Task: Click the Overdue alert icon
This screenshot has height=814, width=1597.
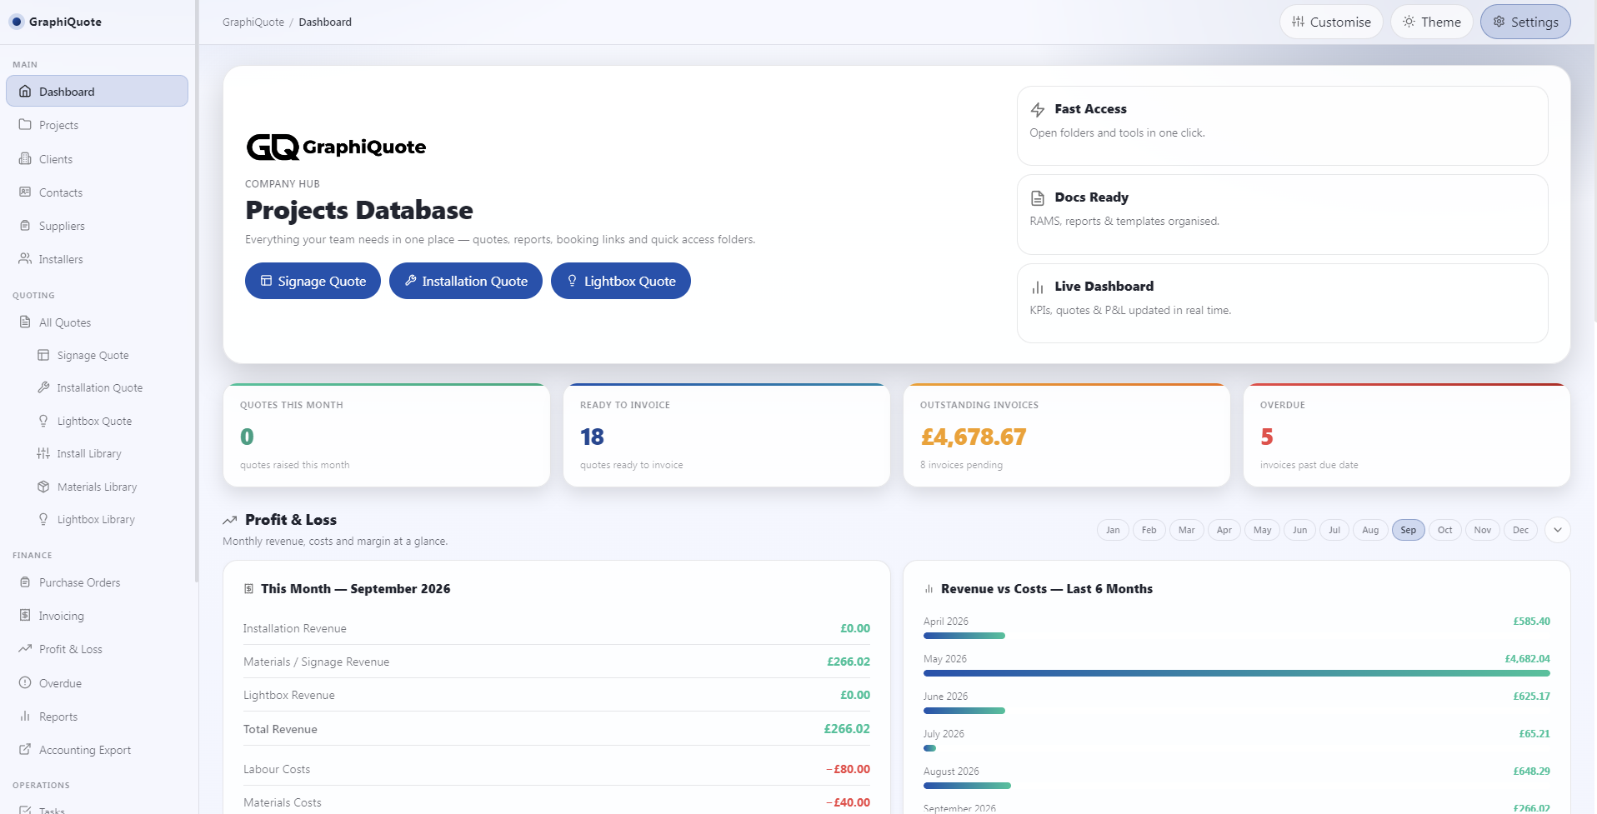Action: click(25, 682)
